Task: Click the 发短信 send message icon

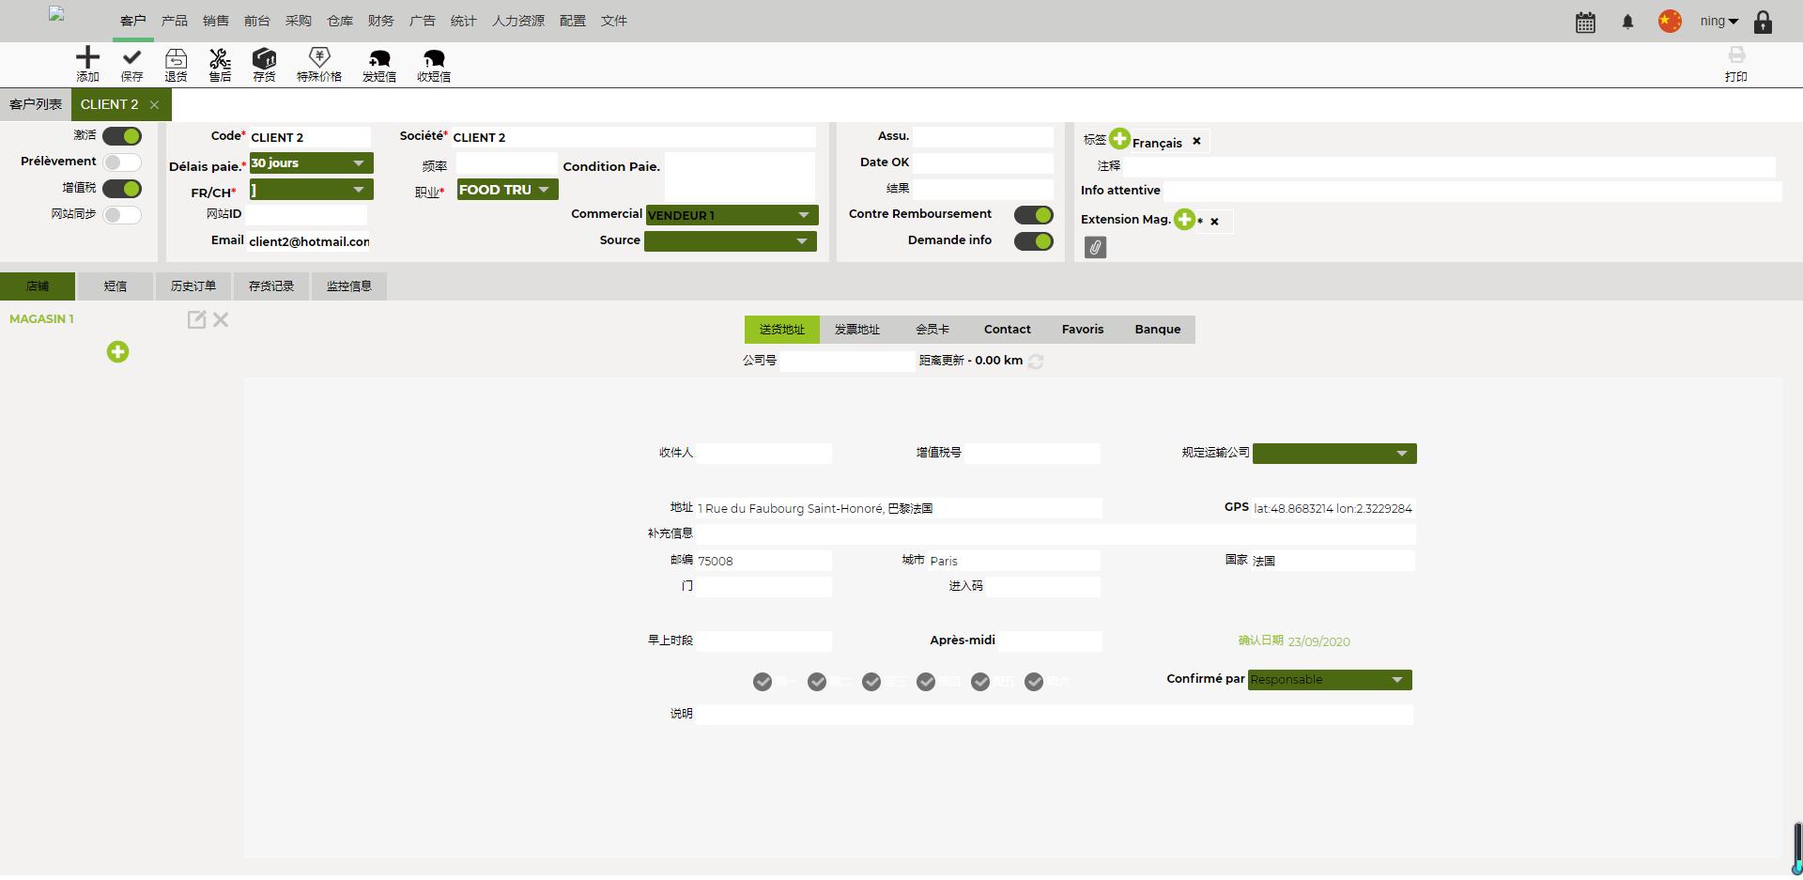Action: point(379,58)
